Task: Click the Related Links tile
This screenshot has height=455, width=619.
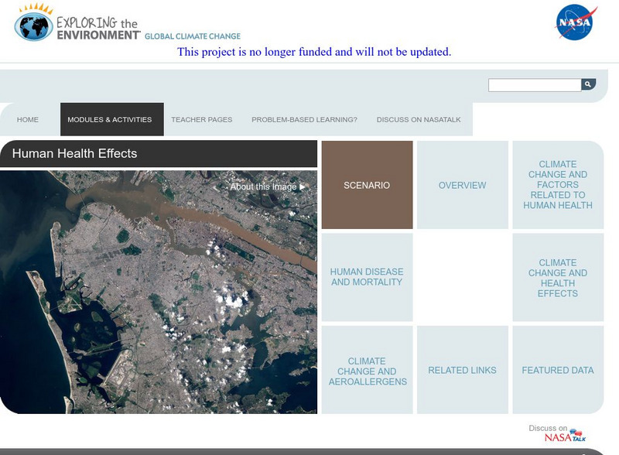Action: [463, 370]
